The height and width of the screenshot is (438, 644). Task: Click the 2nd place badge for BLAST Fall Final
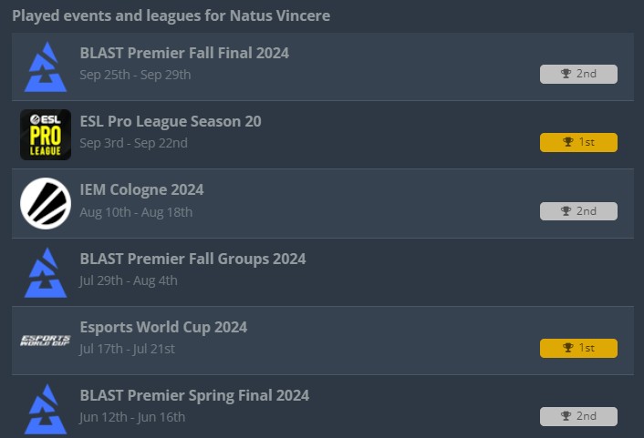tap(578, 74)
